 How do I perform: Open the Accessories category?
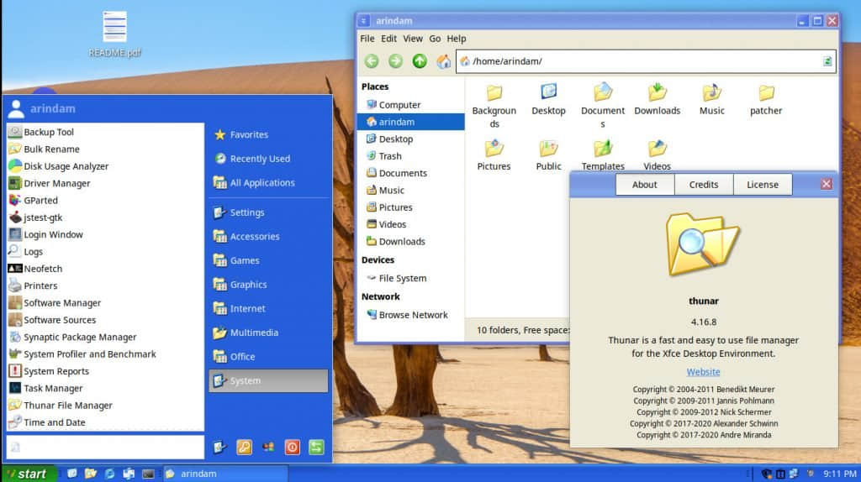click(268, 236)
